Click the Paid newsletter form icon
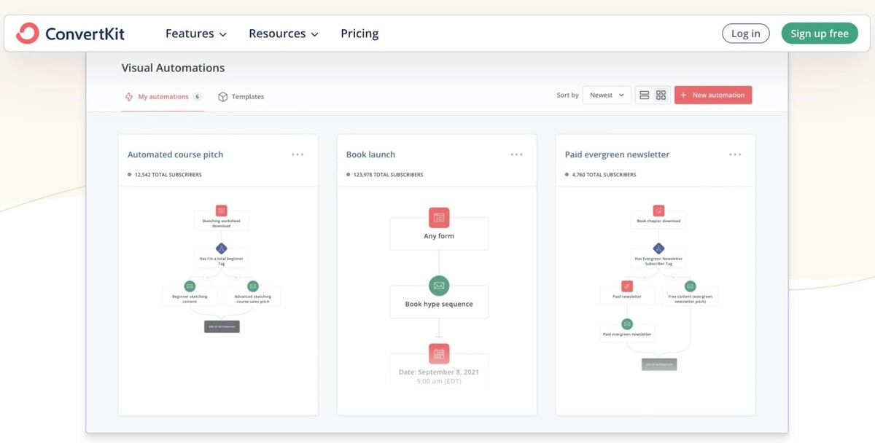The image size is (875, 443). tap(628, 286)
